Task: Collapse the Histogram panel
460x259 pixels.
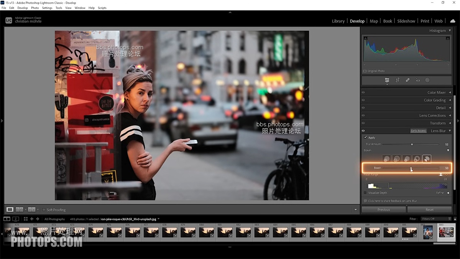Action: point(450,31)
